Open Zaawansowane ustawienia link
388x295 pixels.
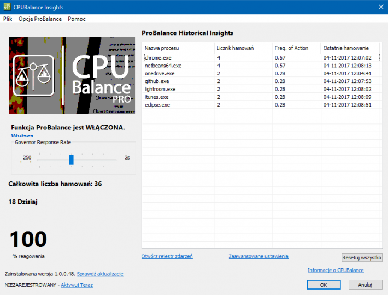pyautogui.click(x=258, y=256)
